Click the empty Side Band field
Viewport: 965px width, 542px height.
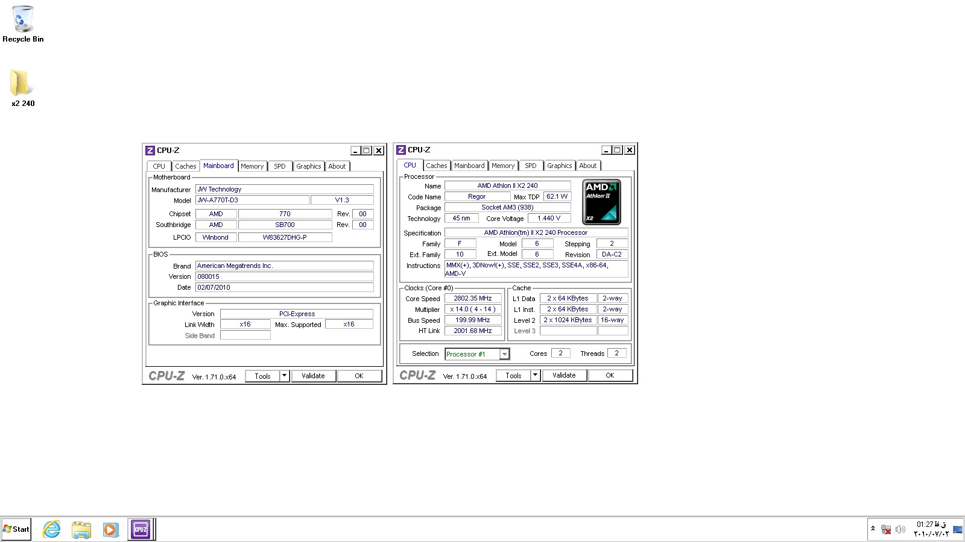245,335
